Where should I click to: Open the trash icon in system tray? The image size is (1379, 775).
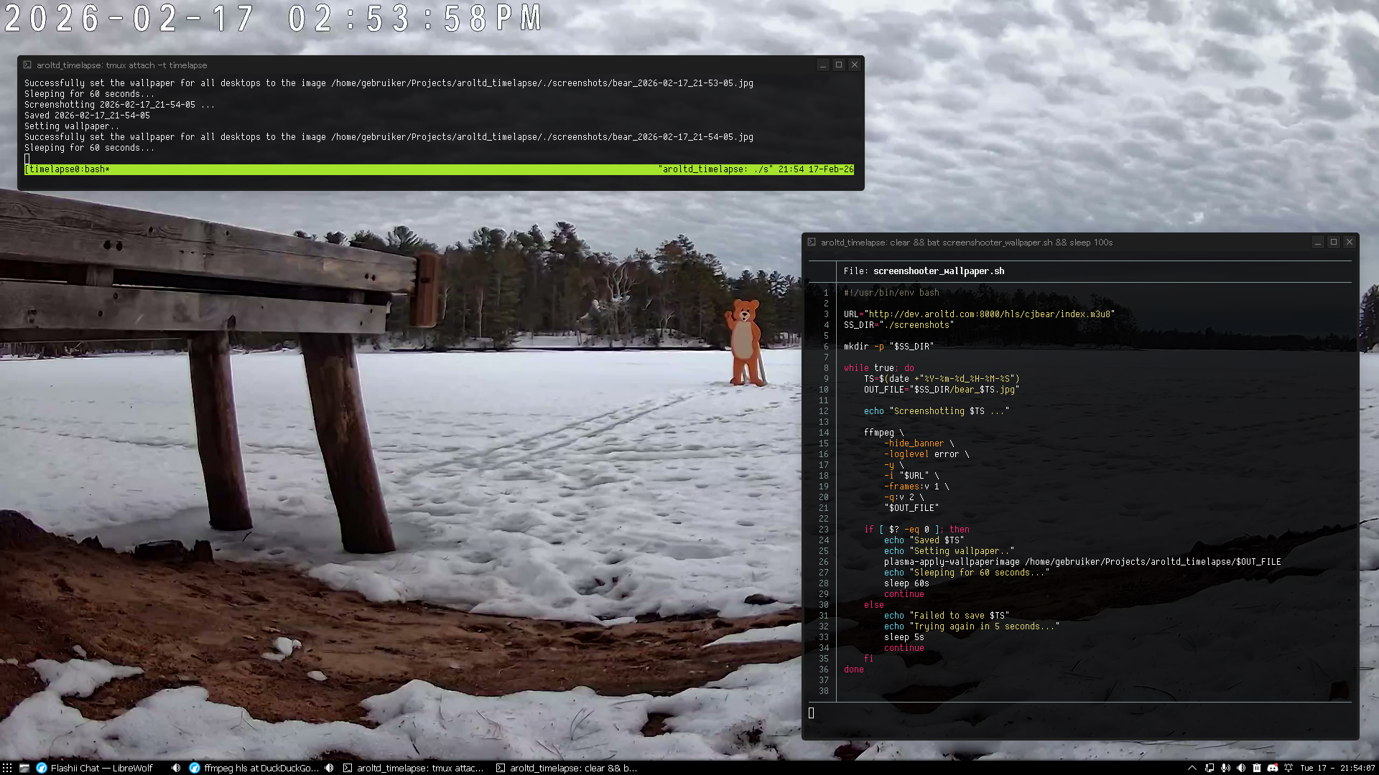[1257, 768]
